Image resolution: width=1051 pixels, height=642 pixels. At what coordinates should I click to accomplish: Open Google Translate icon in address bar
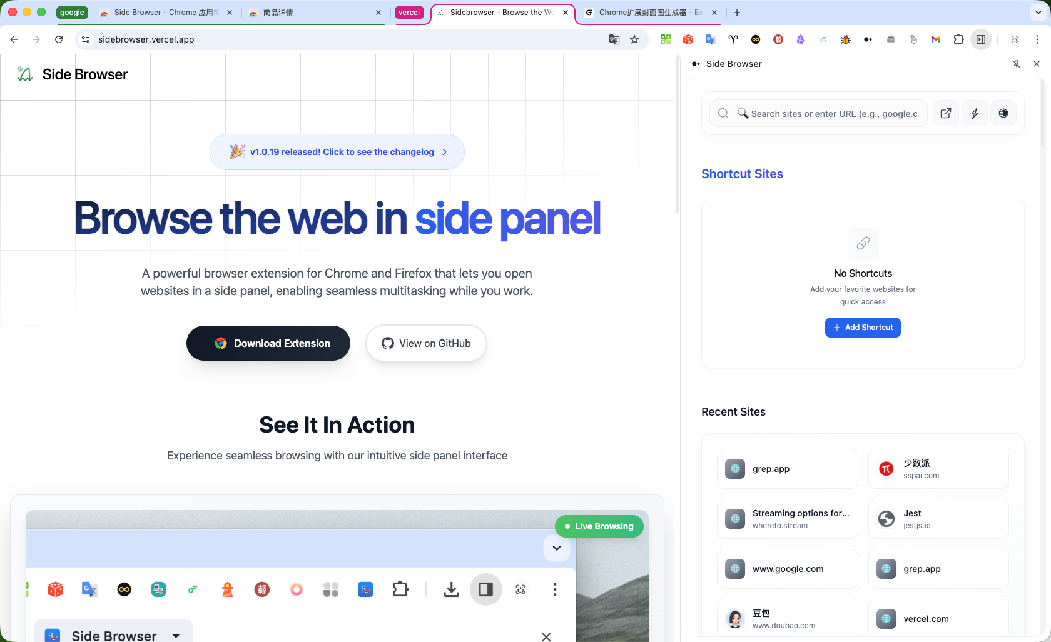coord(614,39)
